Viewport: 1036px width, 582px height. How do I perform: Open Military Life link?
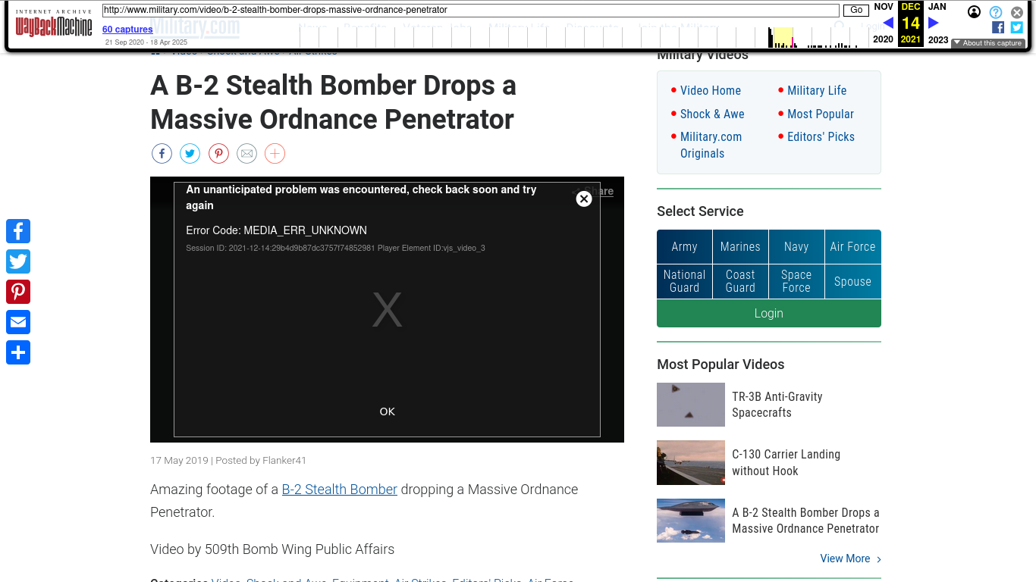click(x=817, y=90)
